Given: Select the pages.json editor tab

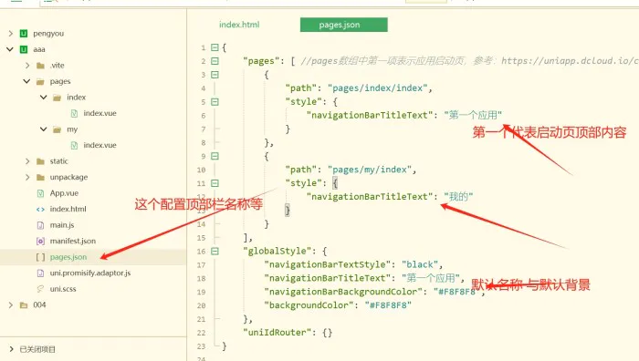Looking at the screenshot, I should point(343,25).
